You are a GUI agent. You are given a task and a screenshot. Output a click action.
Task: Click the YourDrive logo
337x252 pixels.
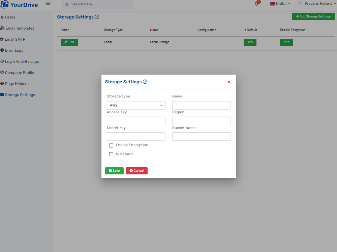tap(19, 4)
